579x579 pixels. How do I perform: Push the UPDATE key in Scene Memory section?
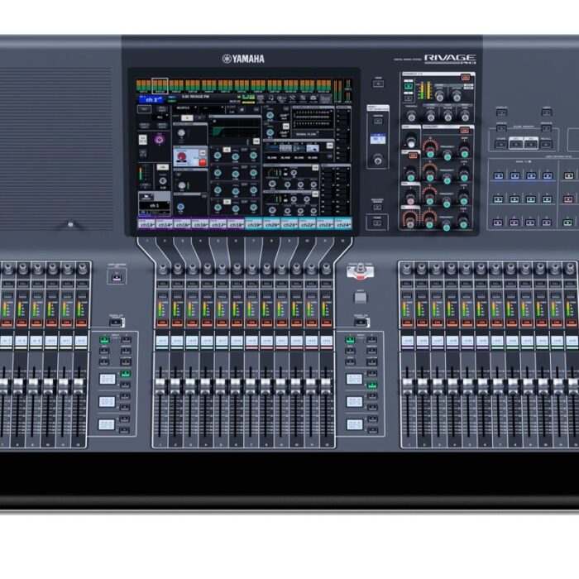(501, 128)
